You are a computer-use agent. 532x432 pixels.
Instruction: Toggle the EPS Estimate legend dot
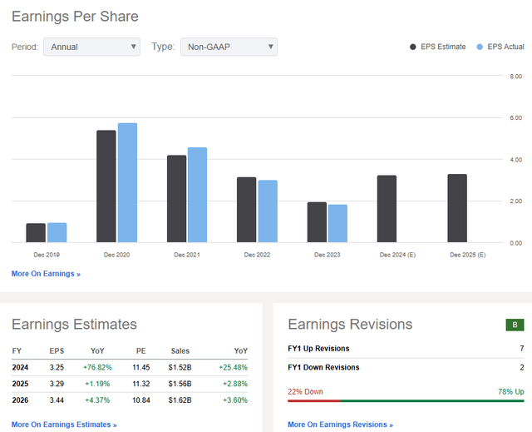click(x=412, y=47)
